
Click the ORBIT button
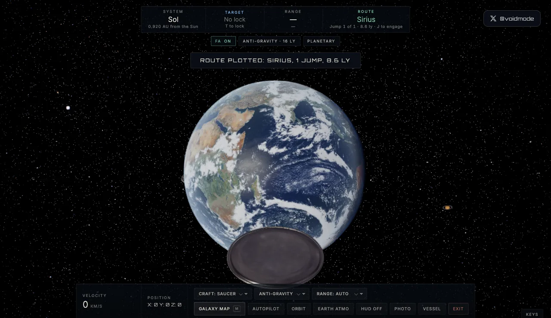(298, 309)
